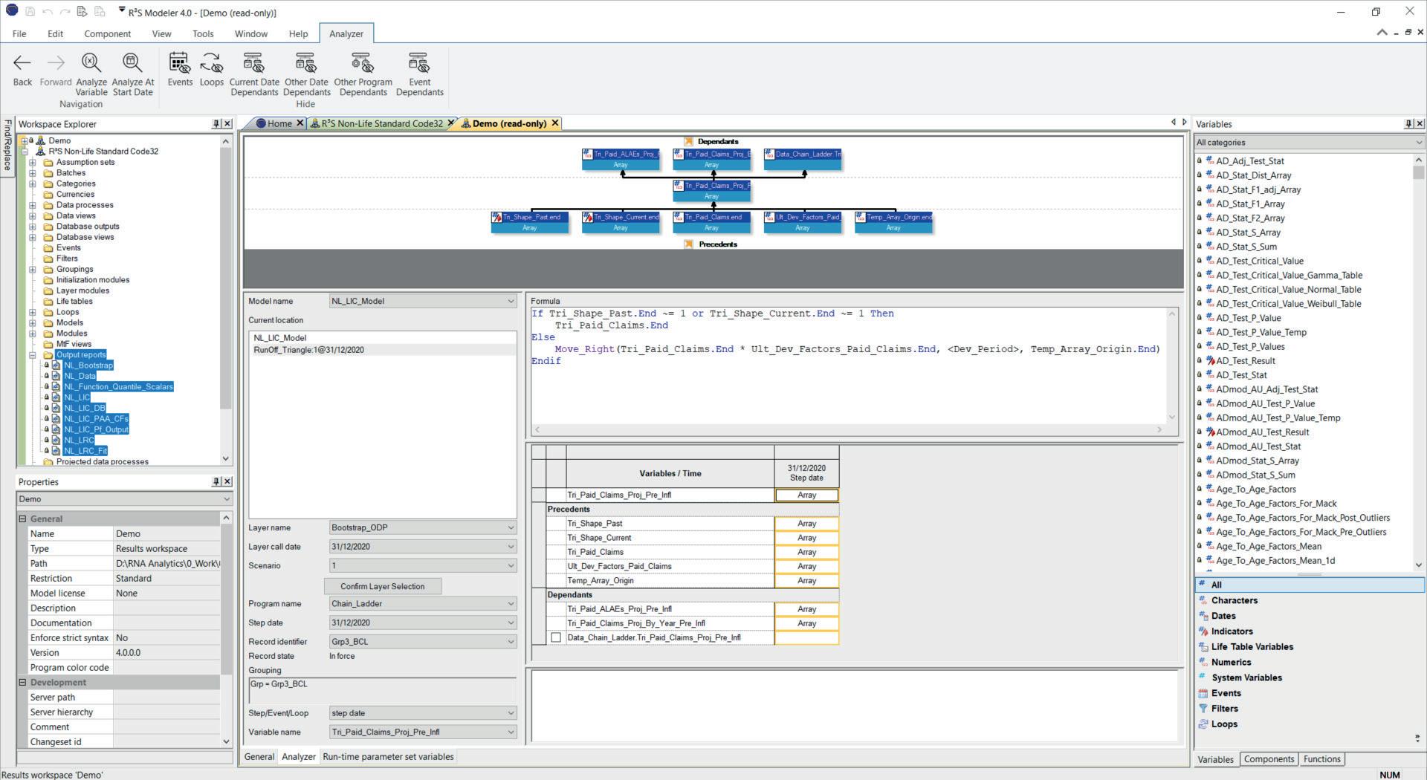Select the Characters variable category

(1234, 600)
